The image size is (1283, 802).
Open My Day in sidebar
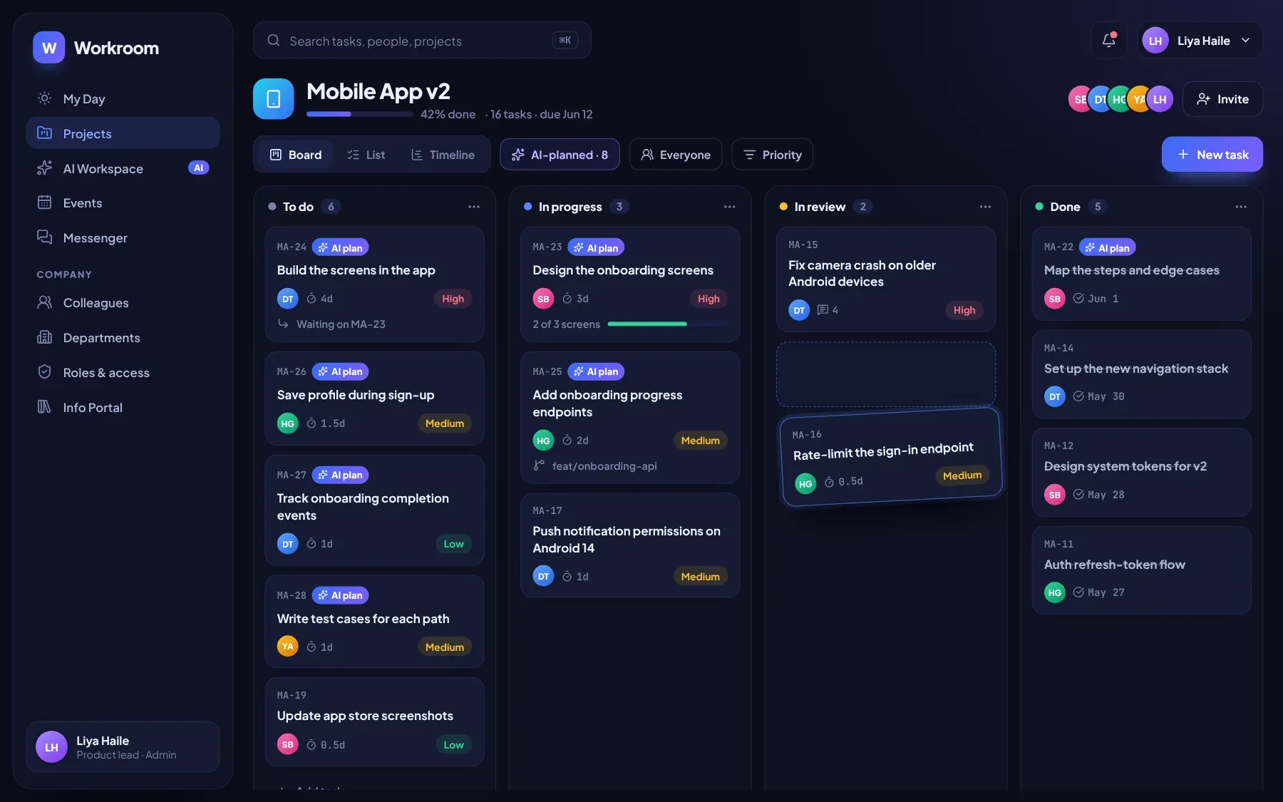point(123,98)
